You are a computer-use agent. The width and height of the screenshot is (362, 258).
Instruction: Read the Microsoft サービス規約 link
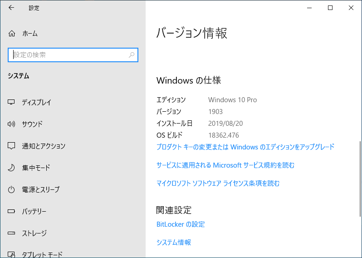[x=225, y=165]
